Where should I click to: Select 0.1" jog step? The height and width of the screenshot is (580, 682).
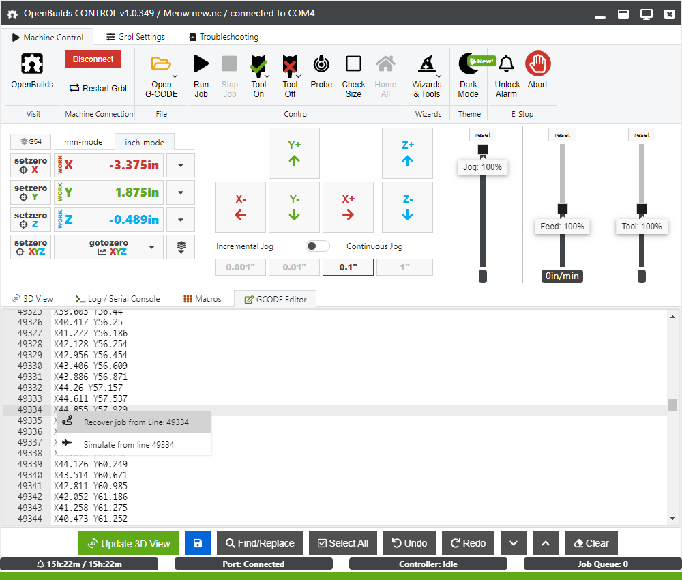point(348,267)
